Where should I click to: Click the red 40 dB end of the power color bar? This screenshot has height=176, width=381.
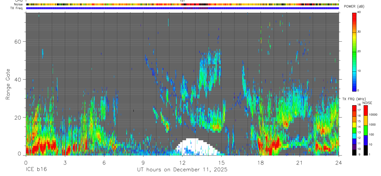pyautogui.click(x=354, y=14)
